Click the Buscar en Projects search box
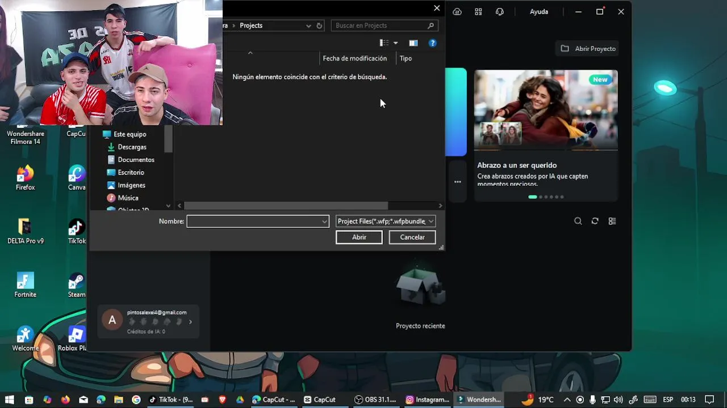The image size is (727, 408). (x=385, y=25)
